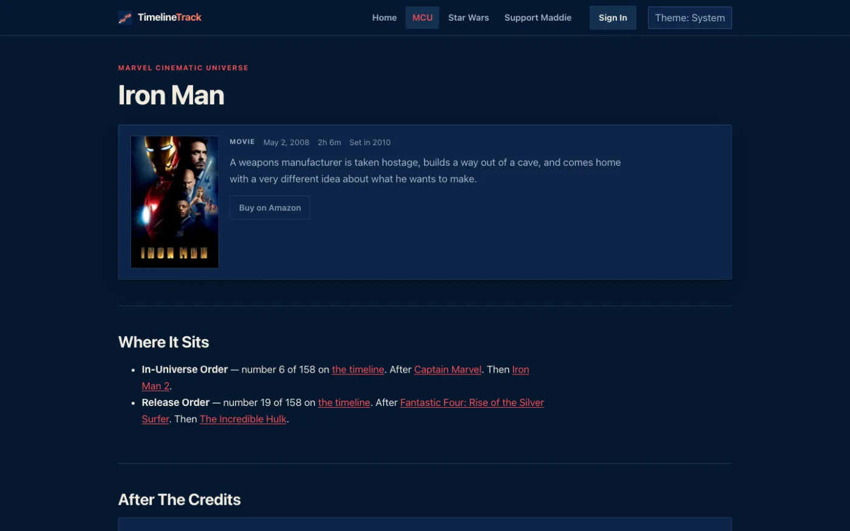
Task: Click the 'Release Order' bold label
Action: (x=175, y=402)
